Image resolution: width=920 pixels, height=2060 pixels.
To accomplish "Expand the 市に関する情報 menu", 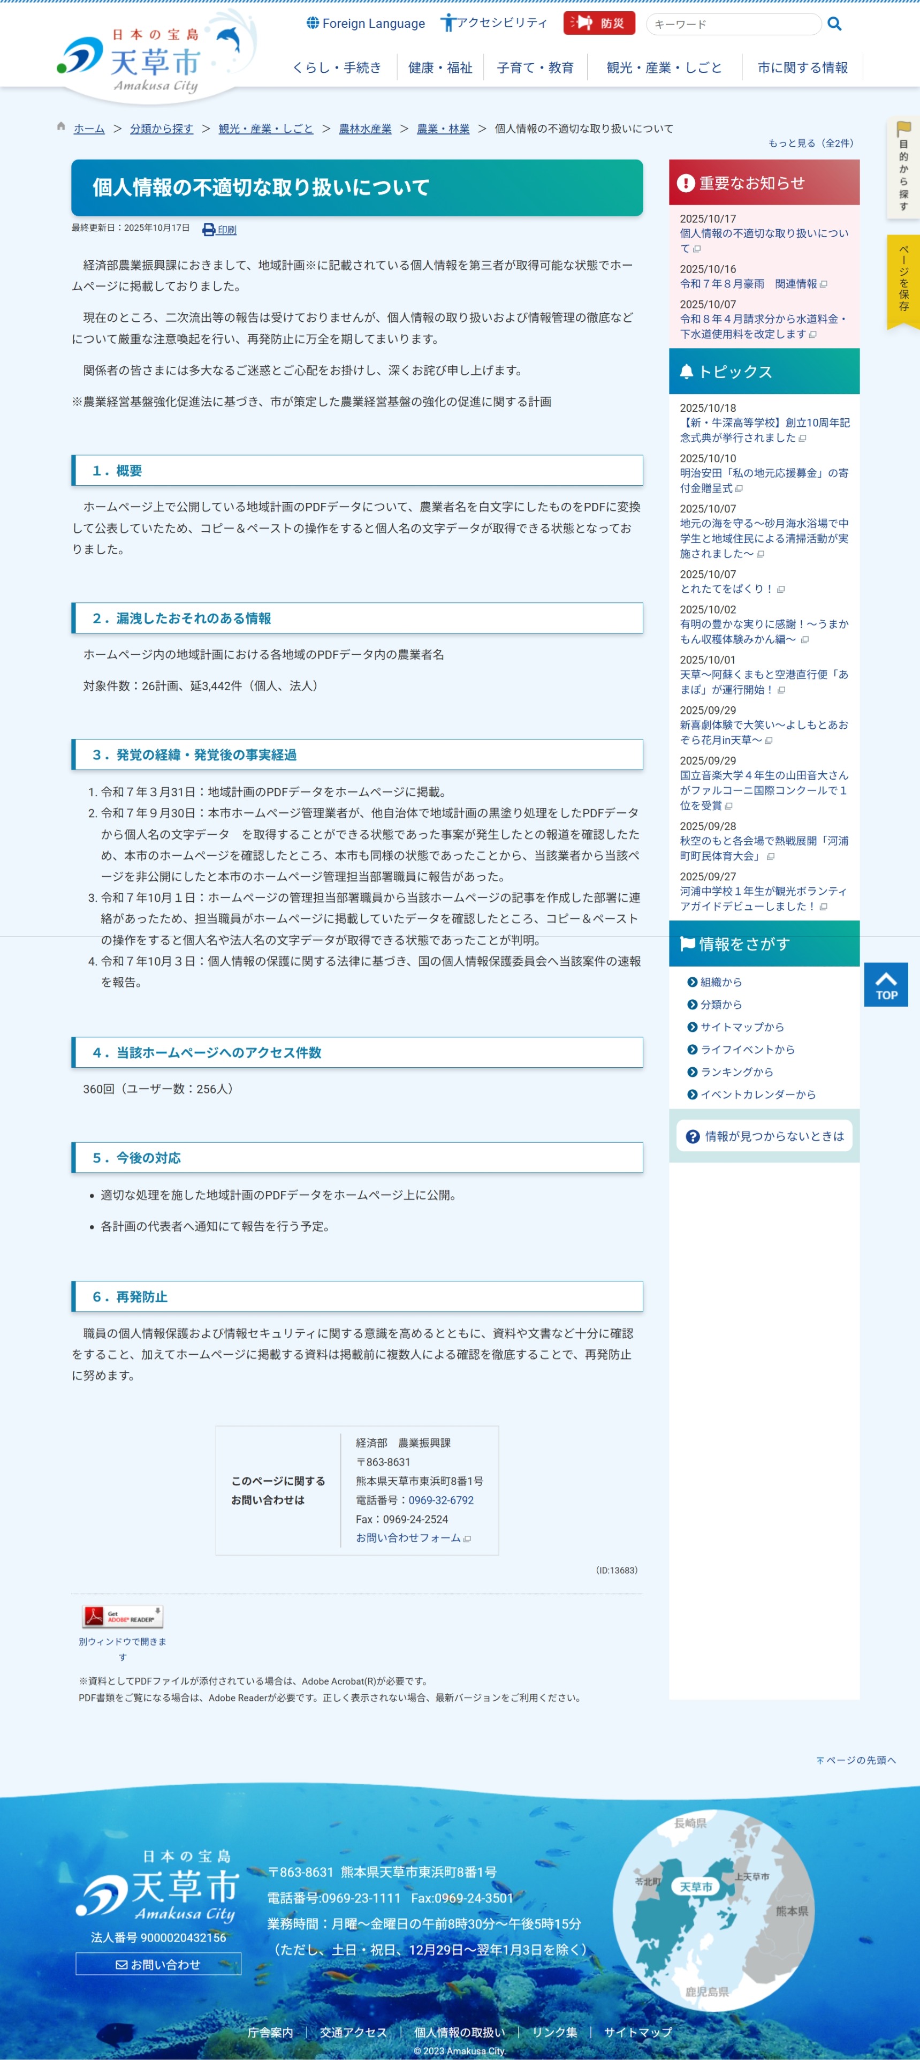I will point(802,68).
